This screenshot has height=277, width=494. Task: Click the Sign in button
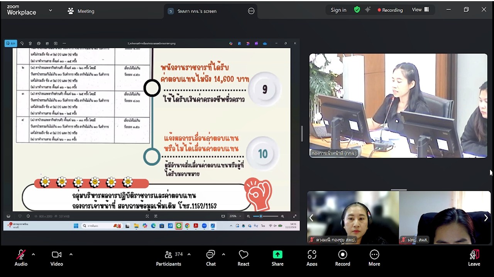pos(338,10)
